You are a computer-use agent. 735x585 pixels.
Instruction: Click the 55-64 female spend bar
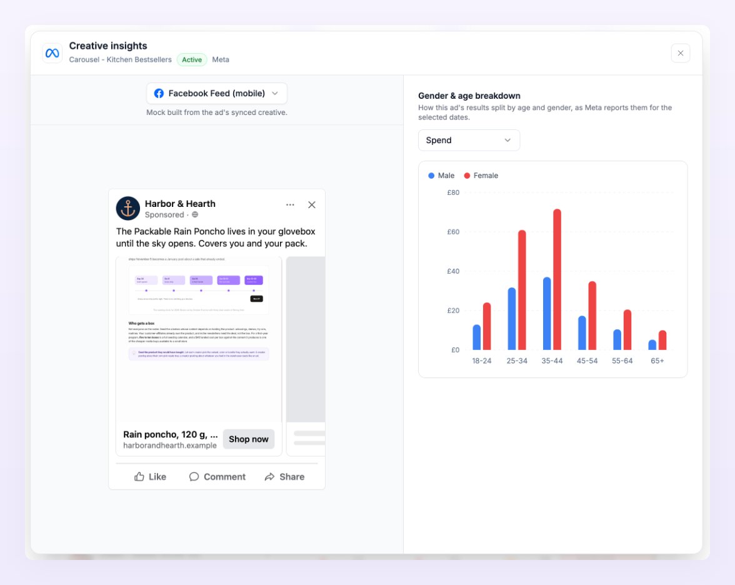(x=627, y=329)
